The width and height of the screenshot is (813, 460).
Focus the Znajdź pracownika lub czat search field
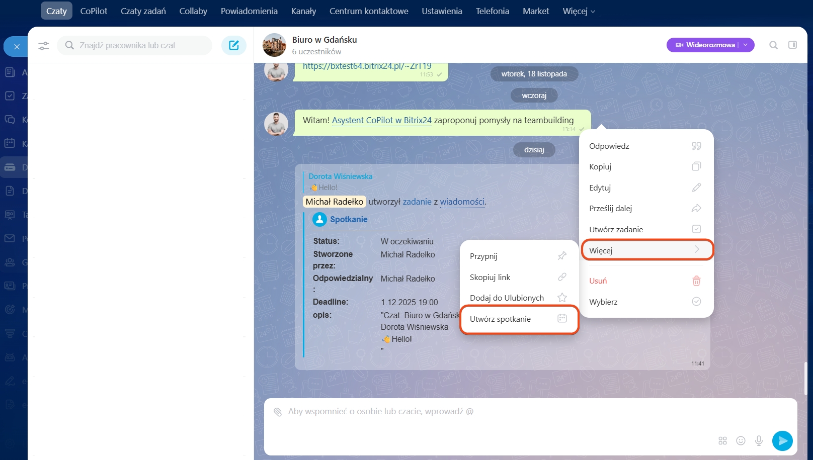135,45
